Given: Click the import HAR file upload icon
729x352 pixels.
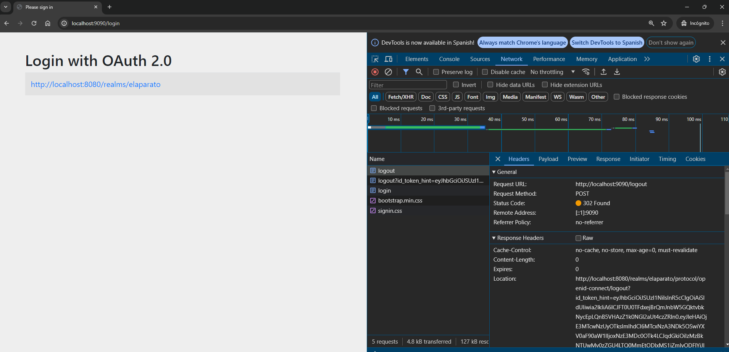Looking at the screenshot, I should (603, 72).
